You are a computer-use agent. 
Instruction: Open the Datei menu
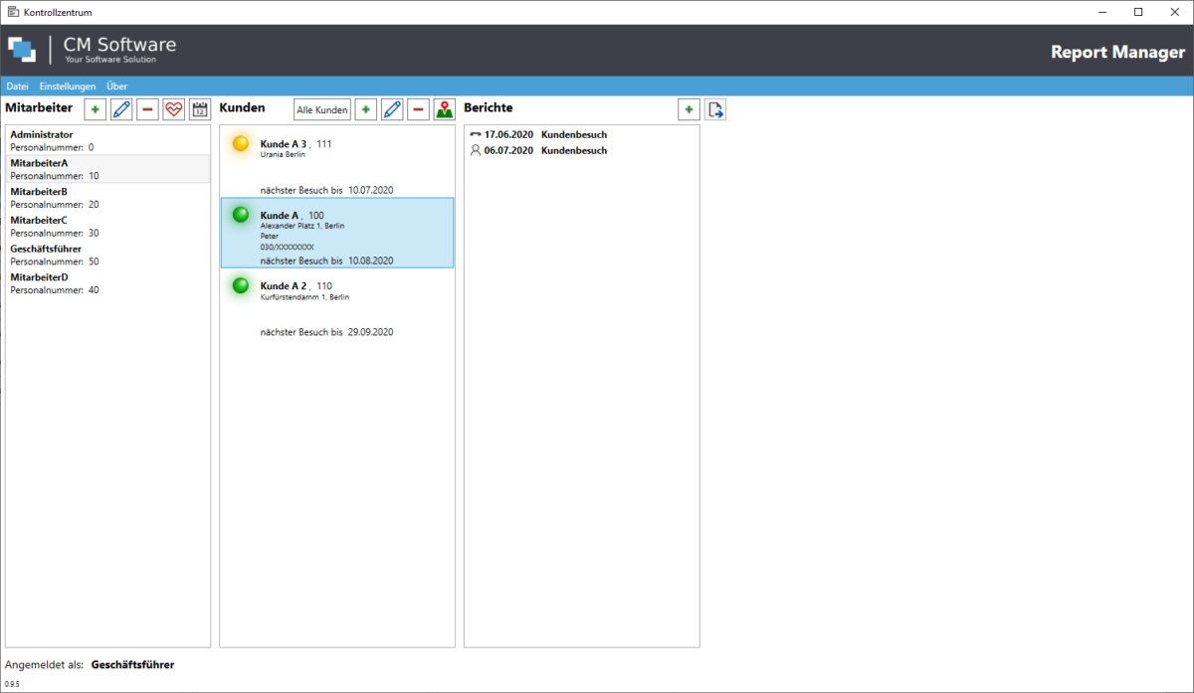click(x=17, y=86)
